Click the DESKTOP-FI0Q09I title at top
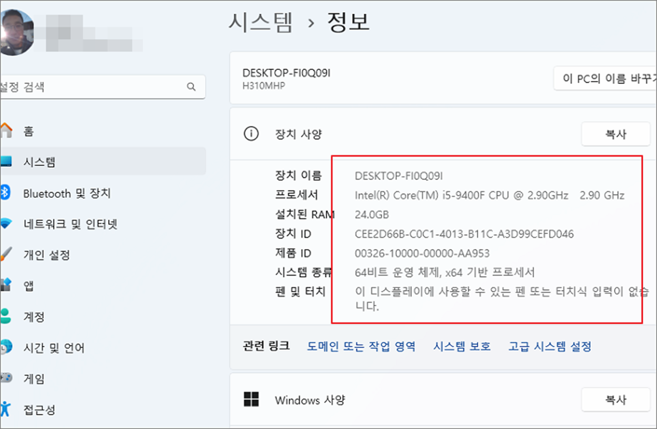657x429 pixels. pyautogui.click(x=286, y=73)
